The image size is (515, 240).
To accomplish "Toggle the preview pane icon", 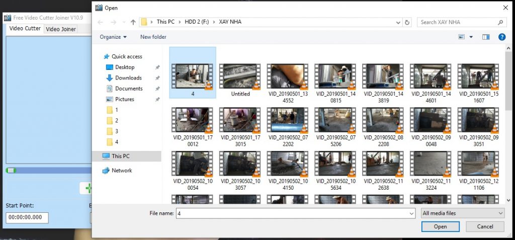I will pos(486,37).
